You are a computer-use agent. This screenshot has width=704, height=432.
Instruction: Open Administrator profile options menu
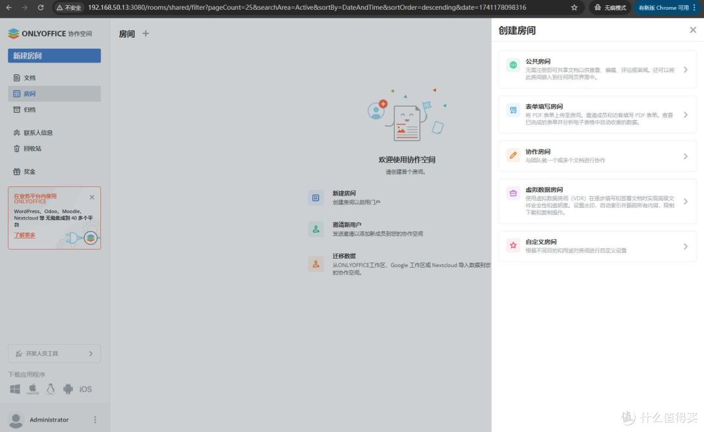click(x=95, y=420)
